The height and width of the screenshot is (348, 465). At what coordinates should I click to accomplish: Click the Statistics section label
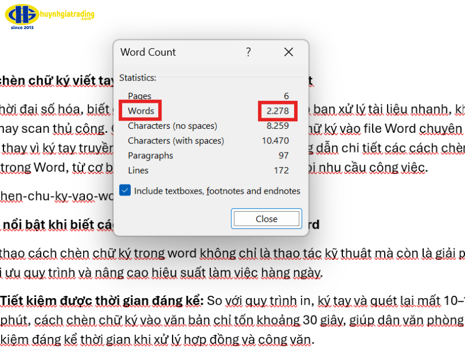[x=138, y=76]
